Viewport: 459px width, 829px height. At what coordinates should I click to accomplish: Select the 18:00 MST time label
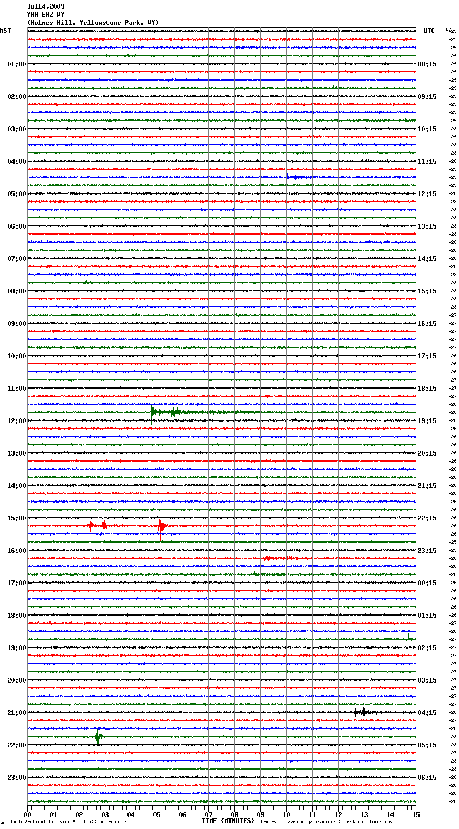(x=17, y=616)
